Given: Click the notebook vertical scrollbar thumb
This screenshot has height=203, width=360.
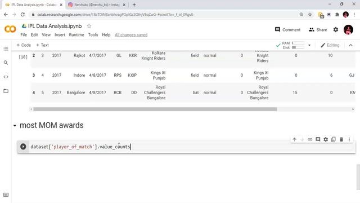Looking at the screenshot, I should coord(358,176).
